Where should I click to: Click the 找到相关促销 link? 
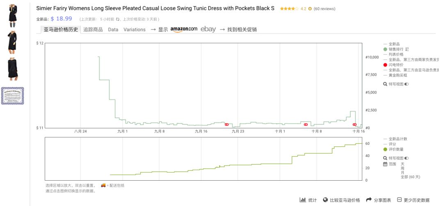pyautogui.click(x=242, y=29)
